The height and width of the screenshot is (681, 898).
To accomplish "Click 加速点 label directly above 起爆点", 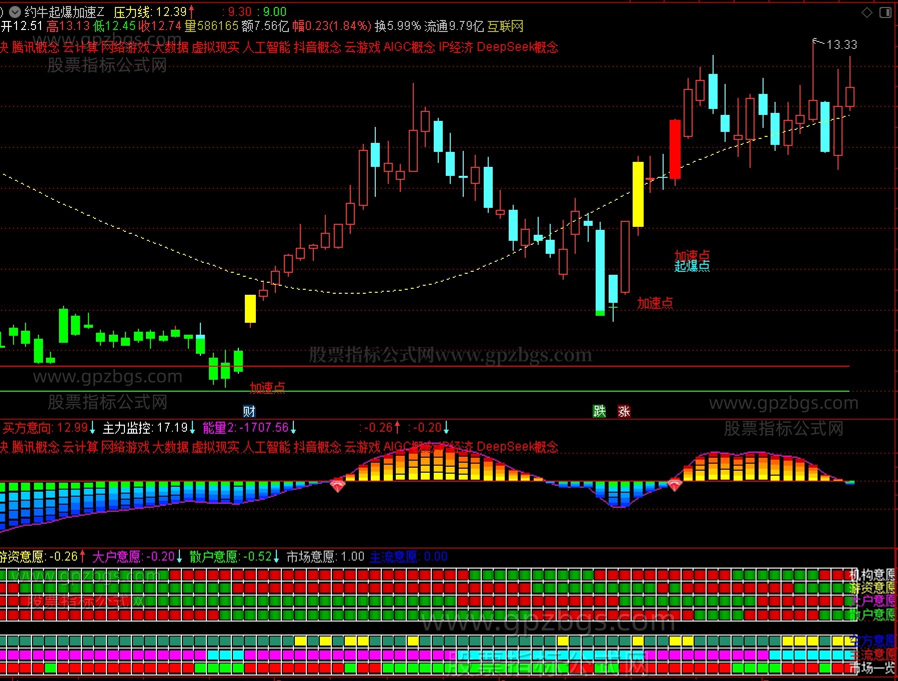I will click(x=692, y=255).
